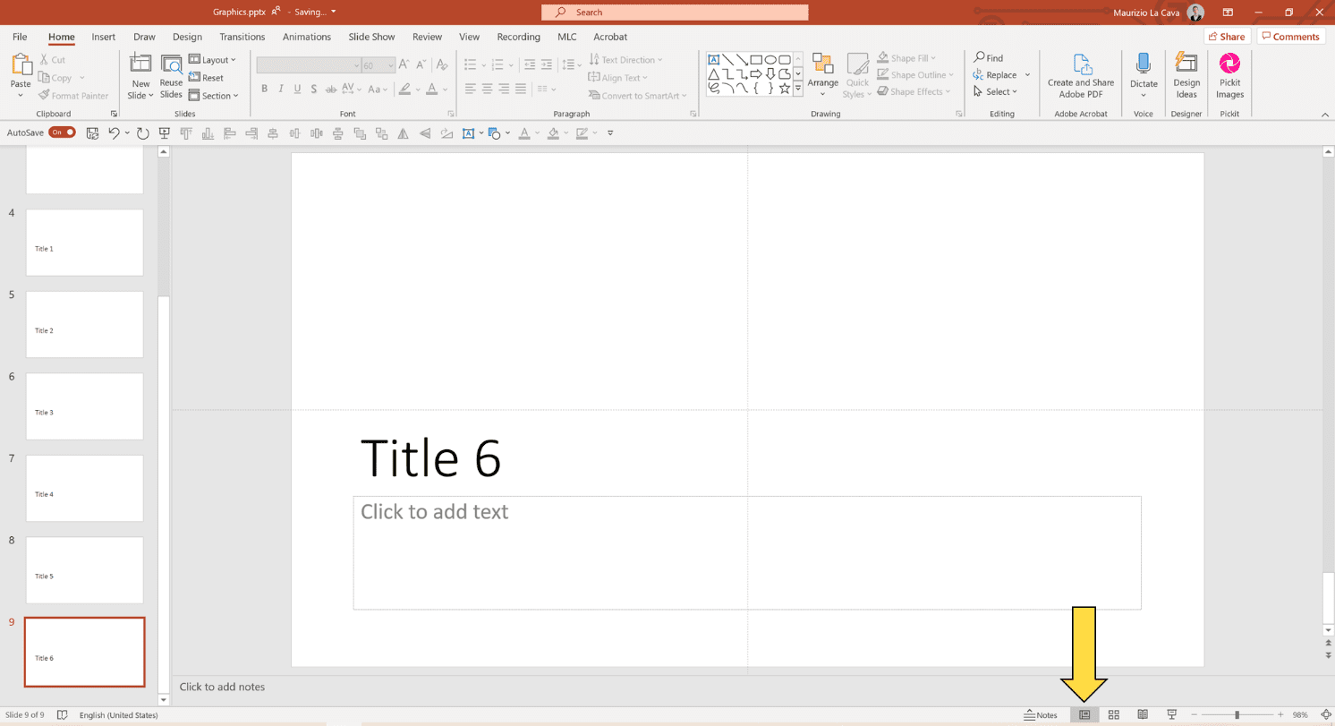
Task: Toggle the AutoSave switch off
Action: point(63,132)
